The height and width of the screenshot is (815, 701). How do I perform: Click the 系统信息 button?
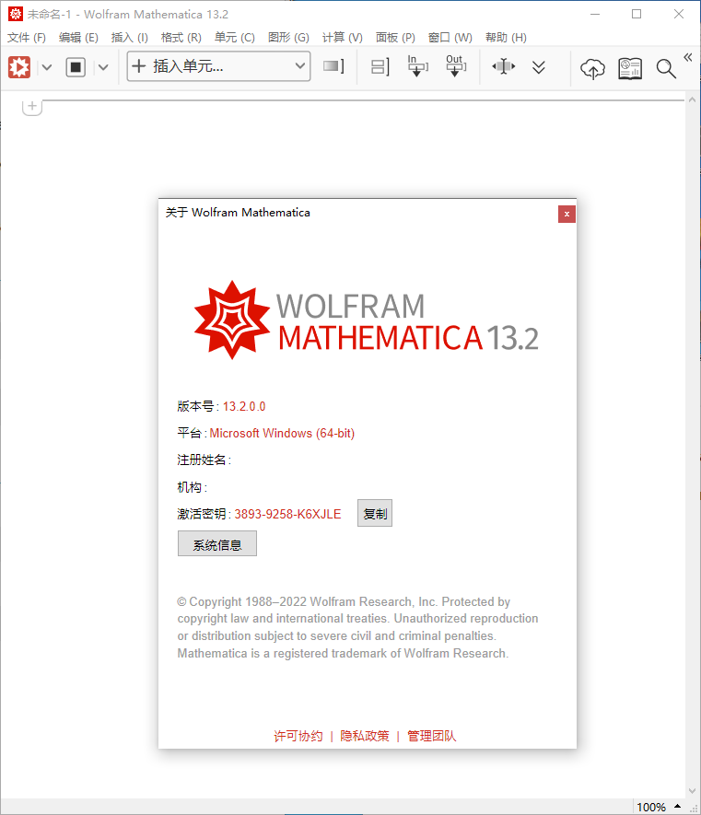click(x=217, y=544)
